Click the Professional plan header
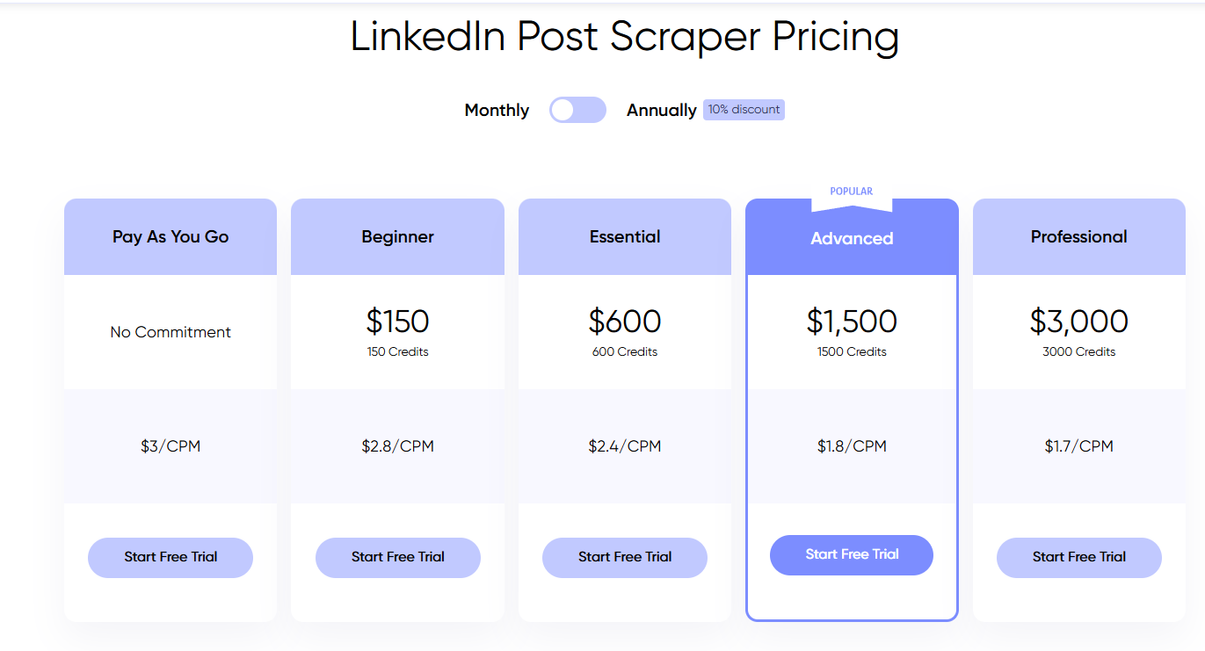 (x=1079, y=236)
